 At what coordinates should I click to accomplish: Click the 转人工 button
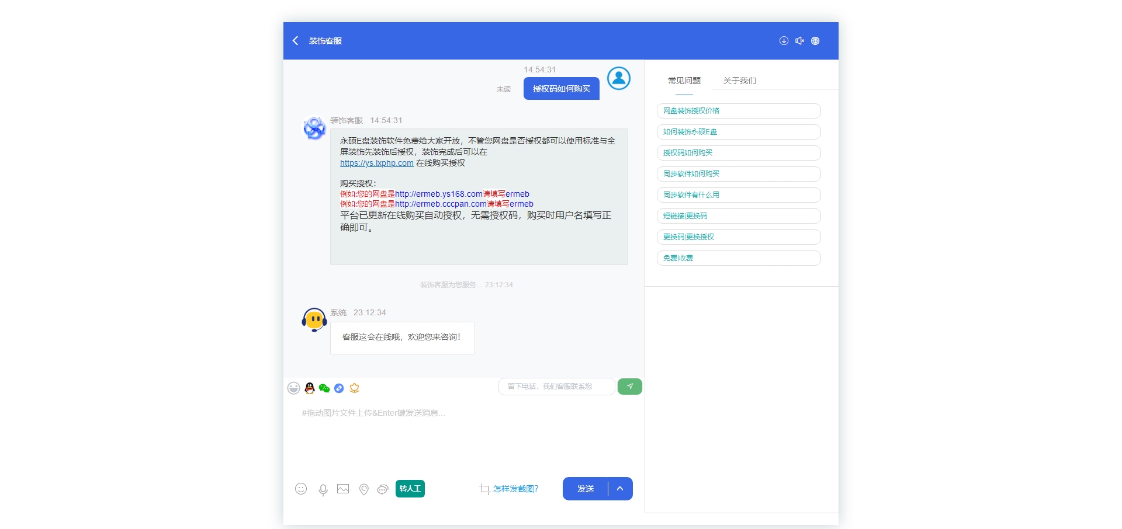(410, 489)
